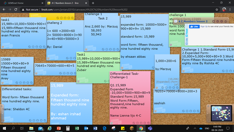Edit Sheldon 4C's sticky note

click(x=30, y=120)
